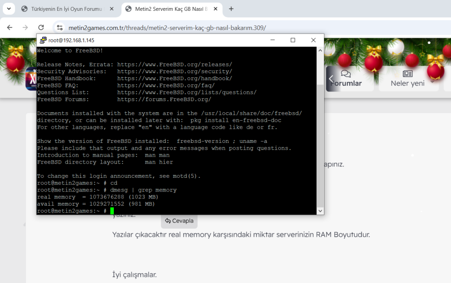451x283 pixels.
Task: Maximize the PuTTY terminal window
Action: tap(293, 41)
